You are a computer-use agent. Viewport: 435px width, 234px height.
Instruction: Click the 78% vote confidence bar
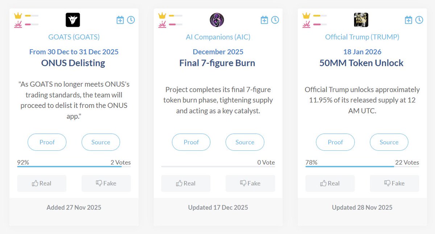click(x=350, y=166)
